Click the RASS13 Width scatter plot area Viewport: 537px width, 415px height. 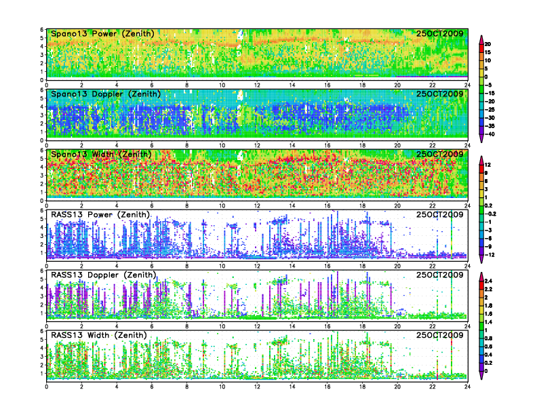pos(257,356)
